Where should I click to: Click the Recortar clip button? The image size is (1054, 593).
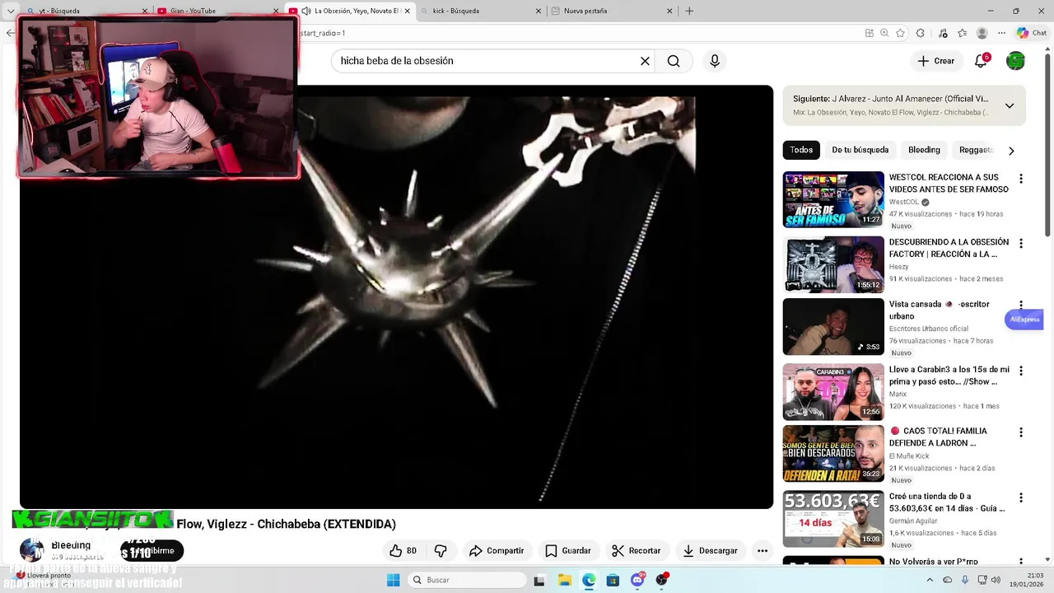tap(636, 550)
